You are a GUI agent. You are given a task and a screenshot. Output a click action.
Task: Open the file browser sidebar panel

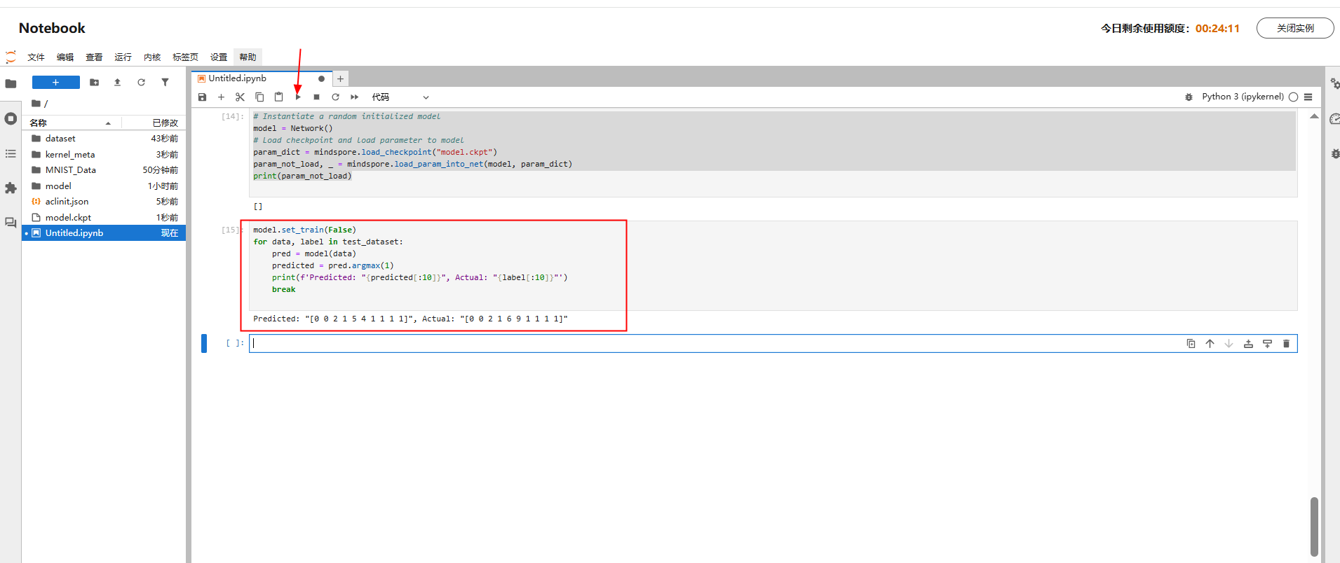click(x=11, y=84)
